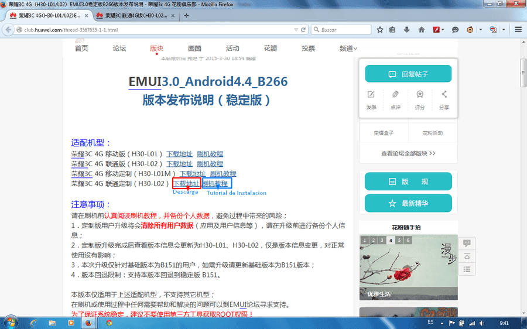
Task: Open 首页 in the site navigation
Action: (81, 49)
